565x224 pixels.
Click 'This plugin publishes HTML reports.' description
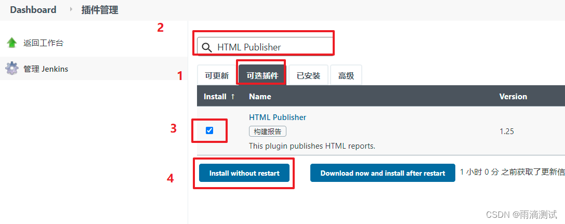(x=312, y=146)
